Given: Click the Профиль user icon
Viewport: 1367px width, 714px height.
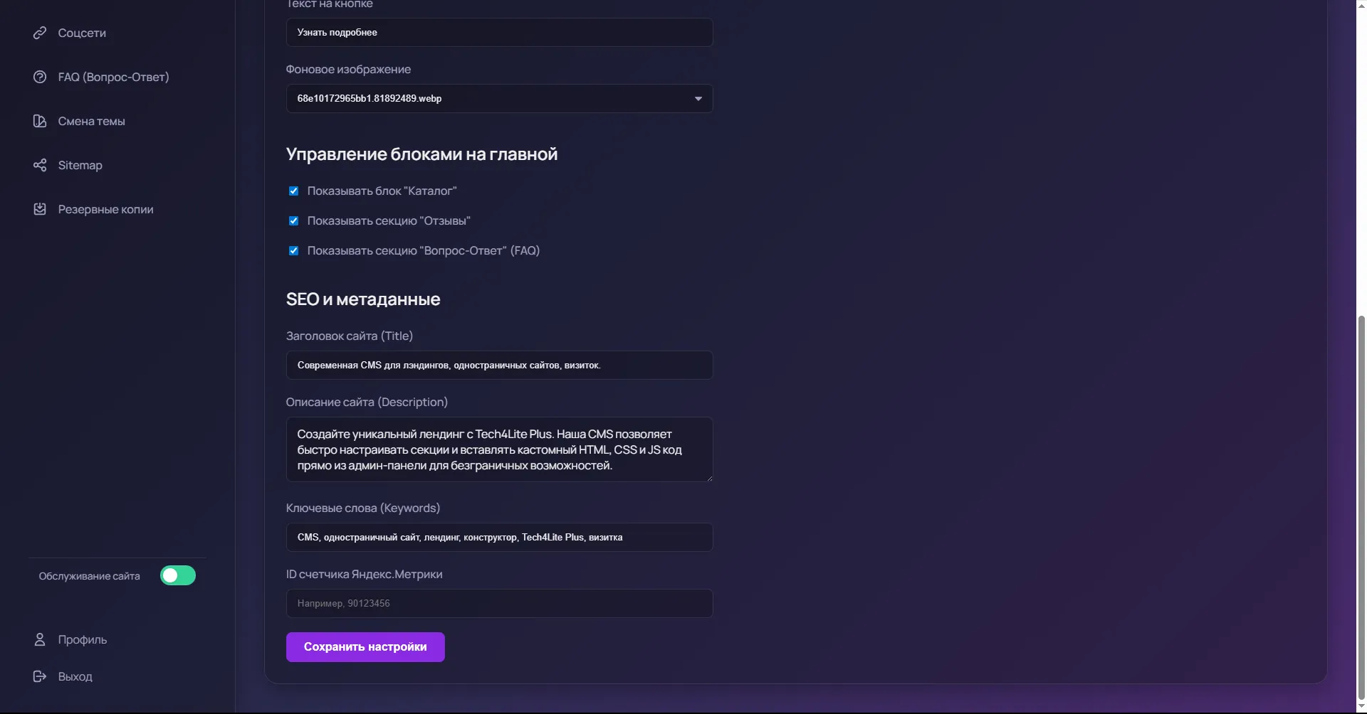Looking at the screenshot, I should coord(40,639).
